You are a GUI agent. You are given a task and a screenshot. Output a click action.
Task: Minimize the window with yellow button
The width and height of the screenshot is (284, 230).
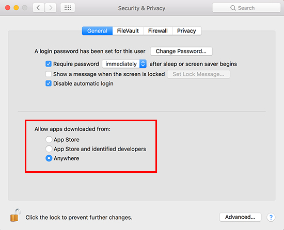[x=16, y=8]
